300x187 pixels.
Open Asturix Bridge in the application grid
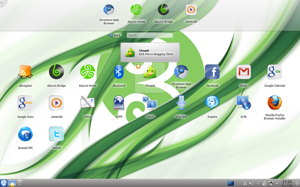tap(57, 76)
